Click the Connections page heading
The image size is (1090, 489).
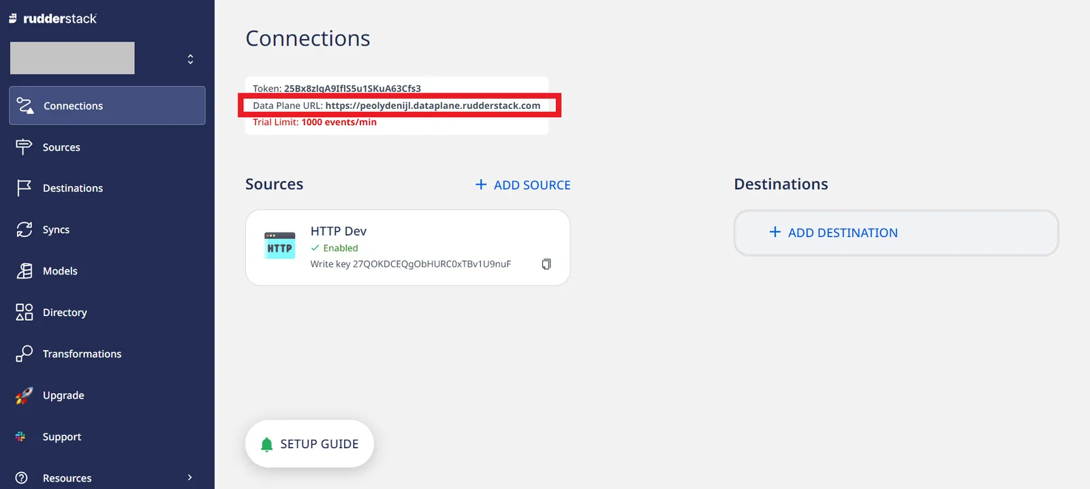308,38
